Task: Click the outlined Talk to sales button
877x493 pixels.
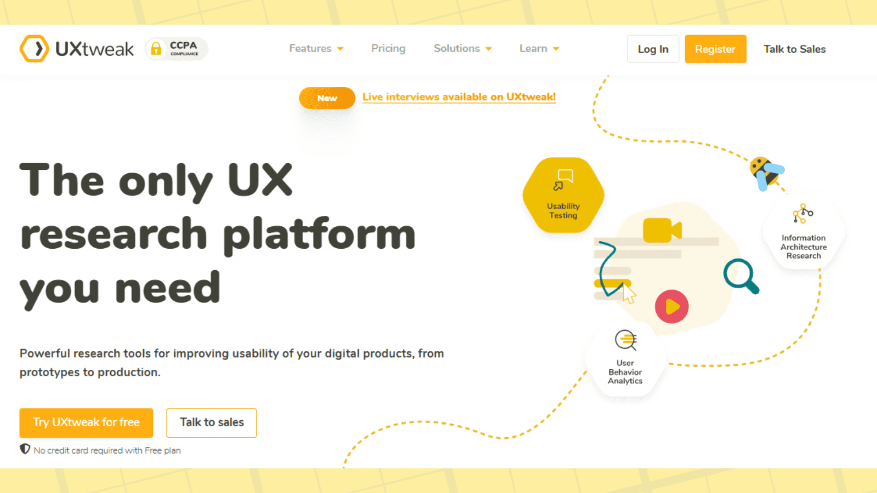Action: click(x=212, y=422)
